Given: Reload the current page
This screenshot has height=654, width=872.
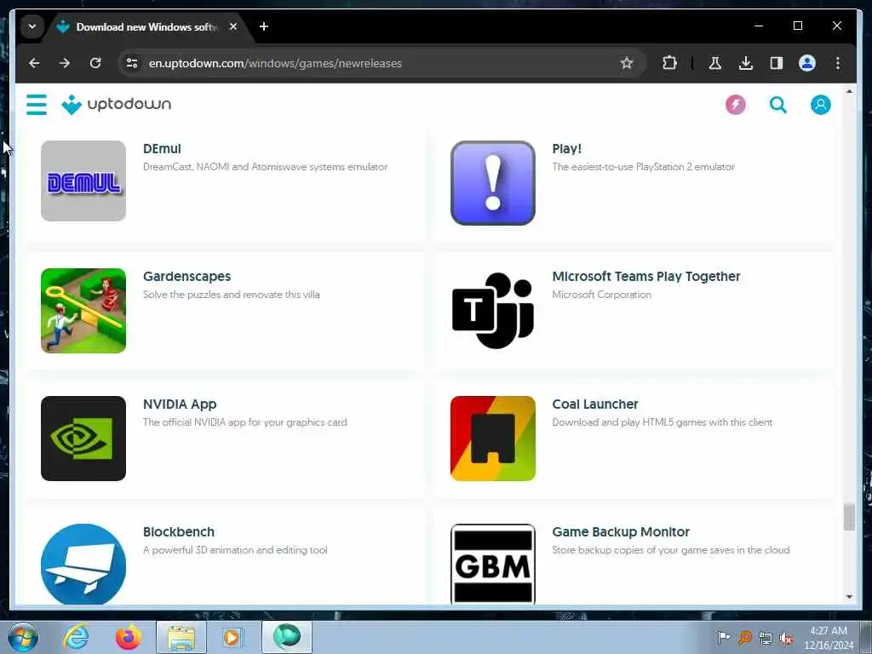Looking at the screenshot, I should coord(95,63).
